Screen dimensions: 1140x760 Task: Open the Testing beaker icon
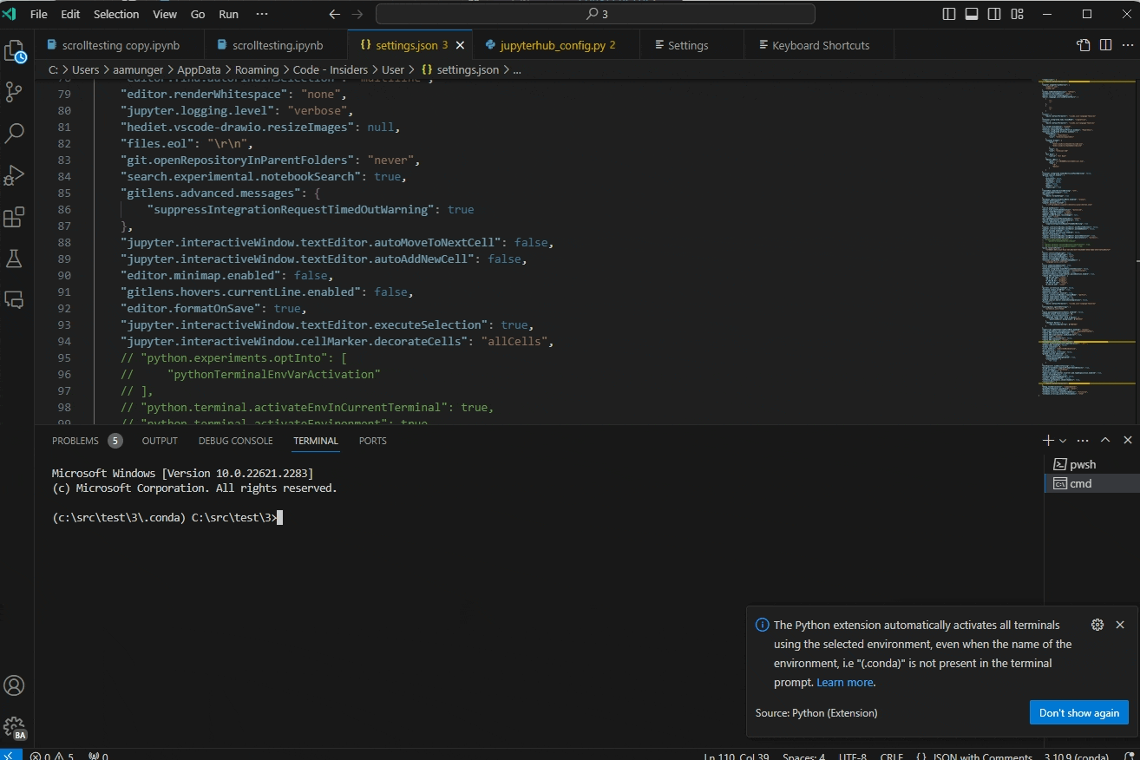pos(14,259)
